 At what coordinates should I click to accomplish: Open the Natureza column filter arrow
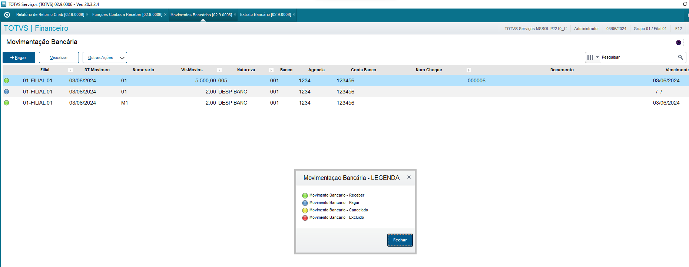[x=271, y=70]
